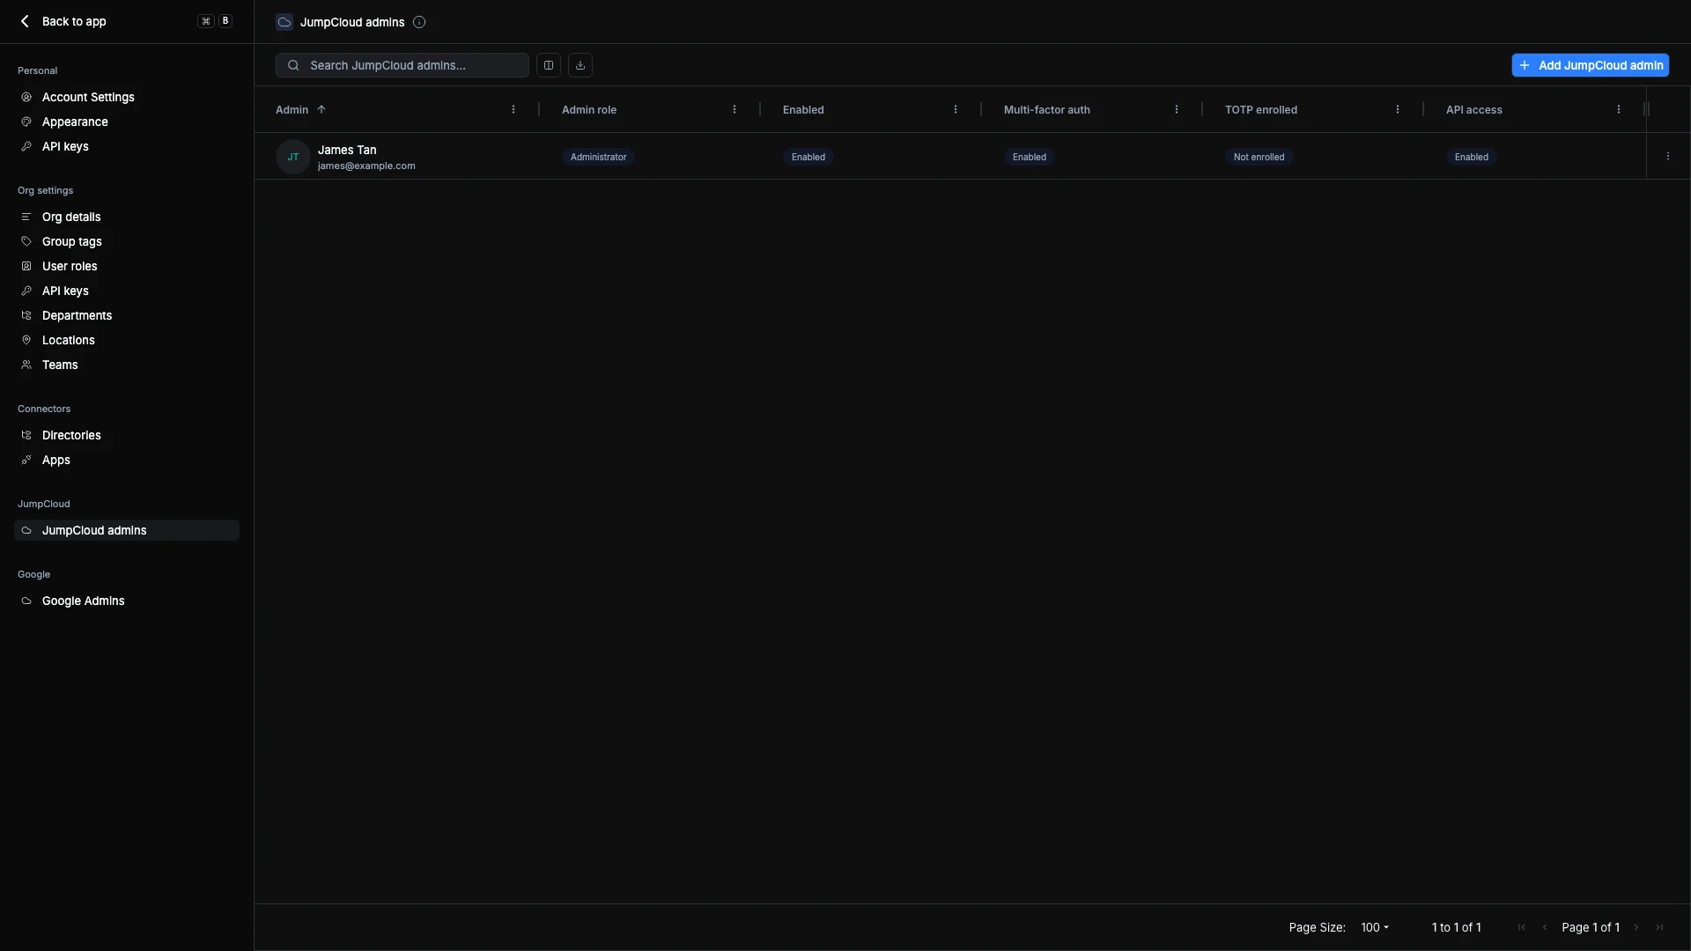Open Directories under Connectors
Viewport: 1691px width, 951px height.
(x=71, y=435)
